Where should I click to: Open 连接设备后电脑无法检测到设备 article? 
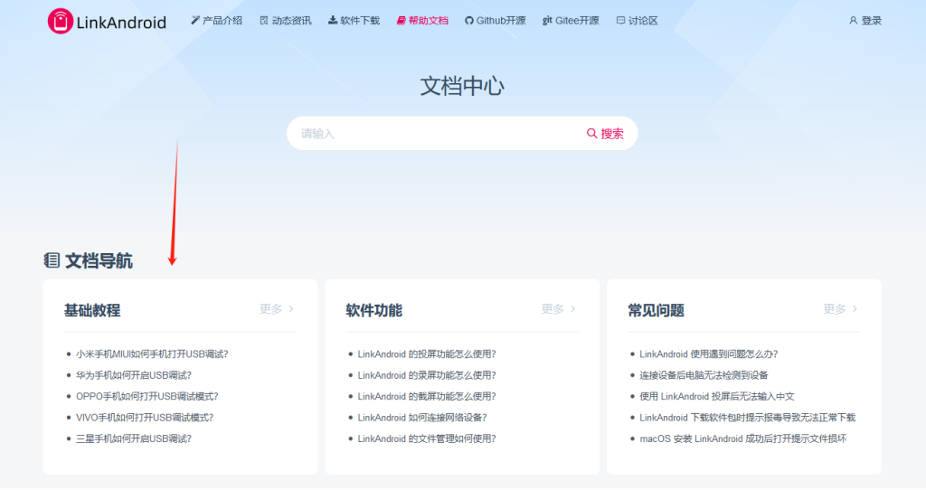click(x=704, y=375)
